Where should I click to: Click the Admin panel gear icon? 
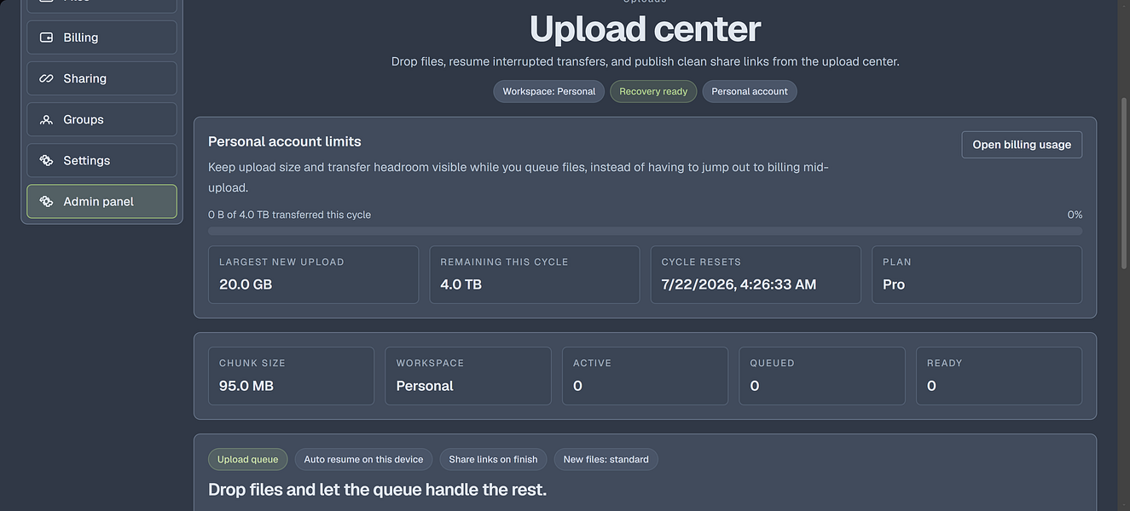coord(47,202)
